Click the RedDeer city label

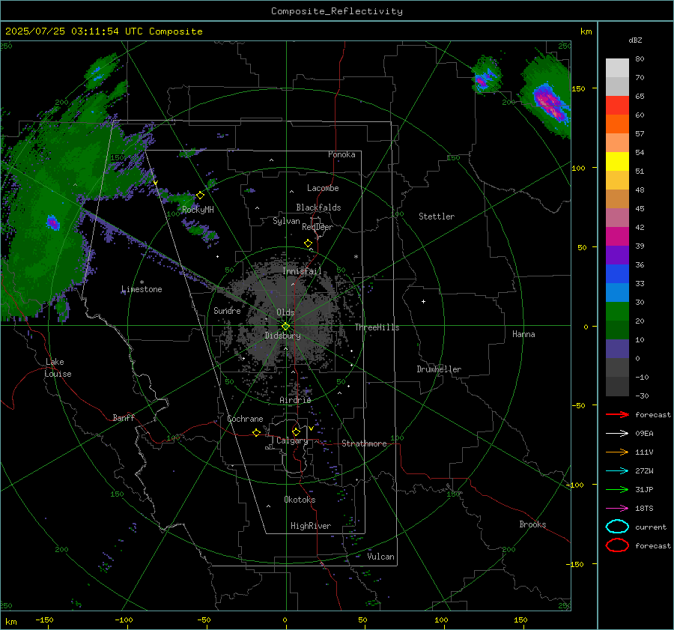coord(318,227)
